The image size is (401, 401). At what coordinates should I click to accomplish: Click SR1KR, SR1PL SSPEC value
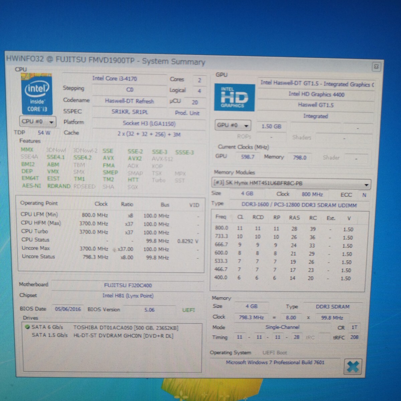coord(129,112)
